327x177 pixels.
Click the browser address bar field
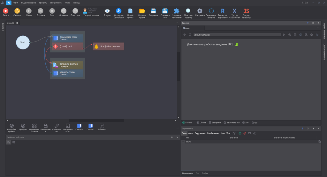click(236, 35)
